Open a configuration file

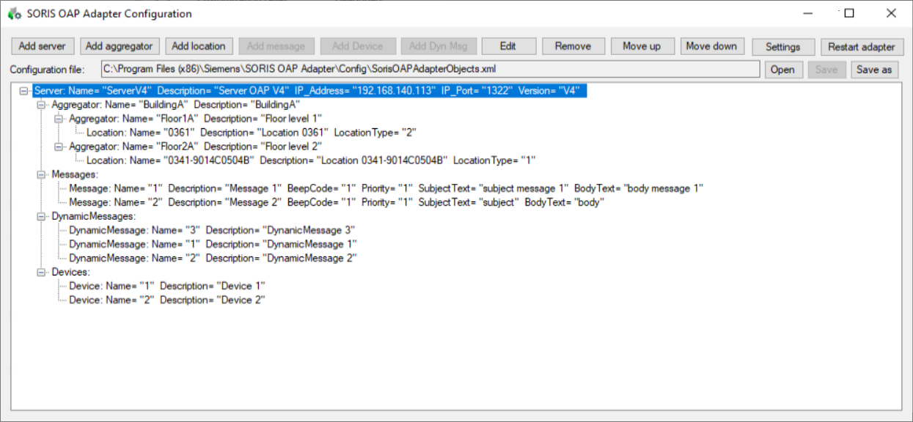pyautogui.click(x=783, y=70)
